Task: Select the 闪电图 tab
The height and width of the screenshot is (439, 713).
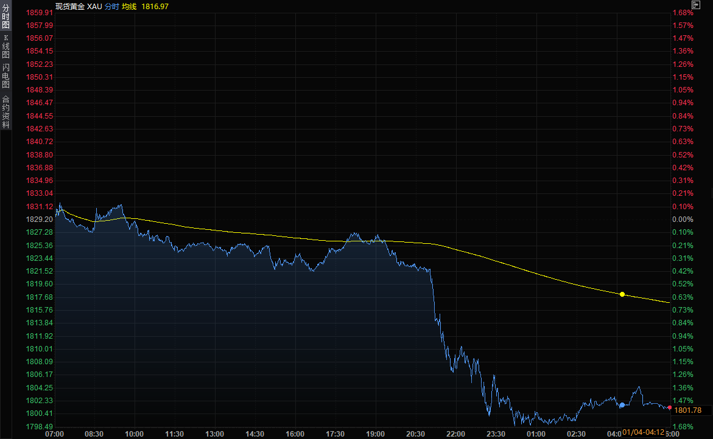Action: click(5, 76)
